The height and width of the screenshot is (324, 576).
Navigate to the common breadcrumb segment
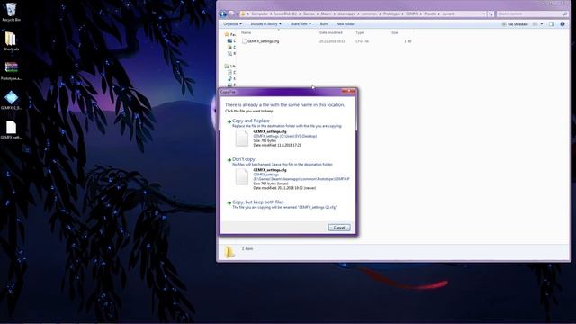point(369,14)
